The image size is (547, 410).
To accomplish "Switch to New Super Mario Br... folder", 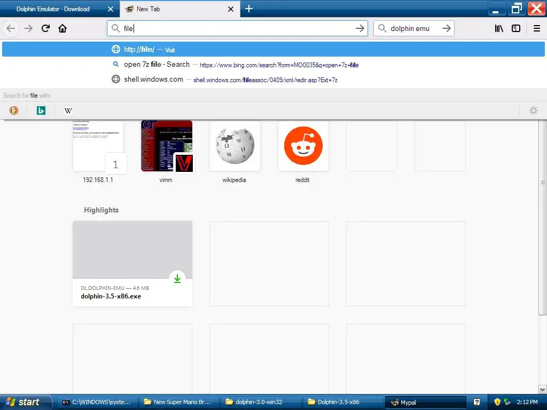I will (x=179, y=402).
